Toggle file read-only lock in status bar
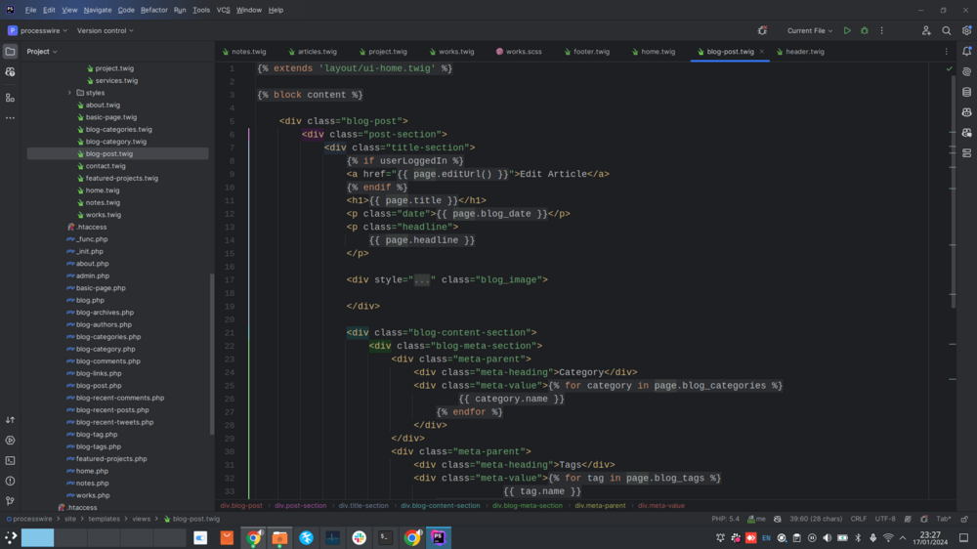This screenshot has width=977, height=549. (x=964, y=519)
